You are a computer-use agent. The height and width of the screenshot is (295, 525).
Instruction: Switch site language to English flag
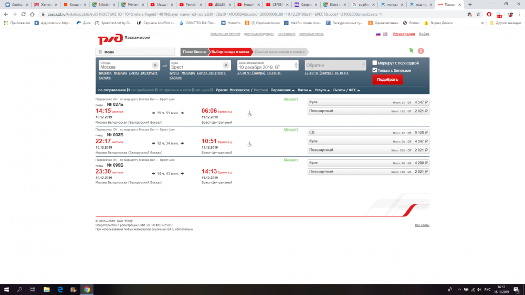tap(385, 34)
